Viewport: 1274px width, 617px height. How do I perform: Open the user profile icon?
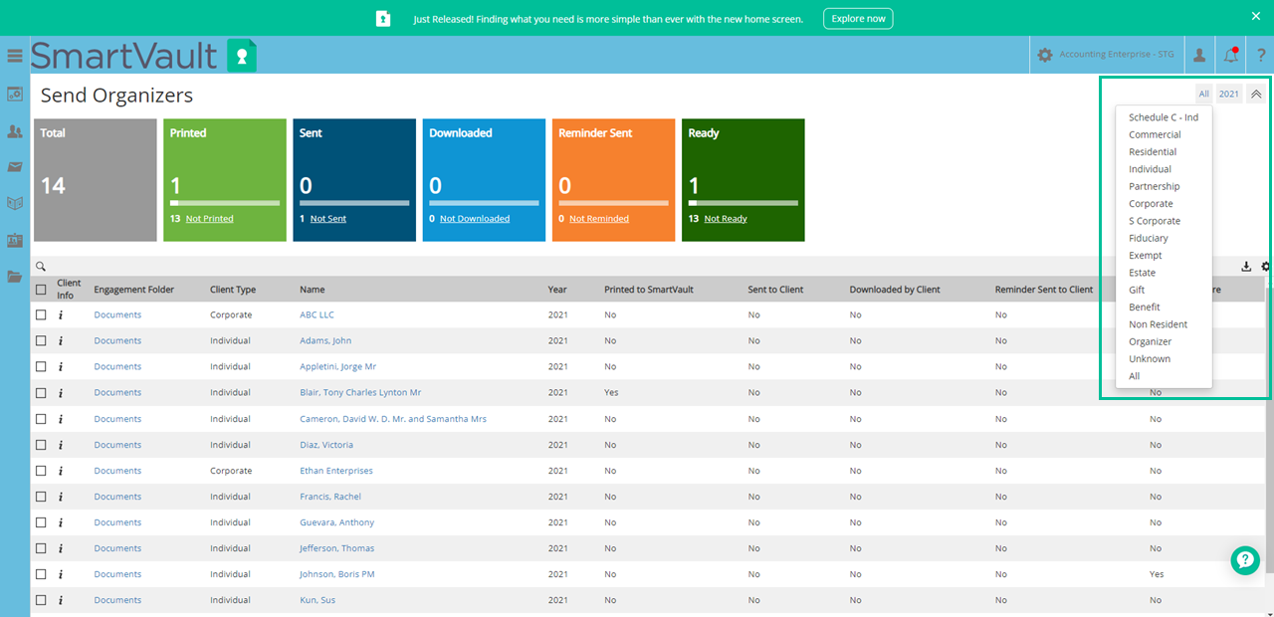coord(1199,54)
